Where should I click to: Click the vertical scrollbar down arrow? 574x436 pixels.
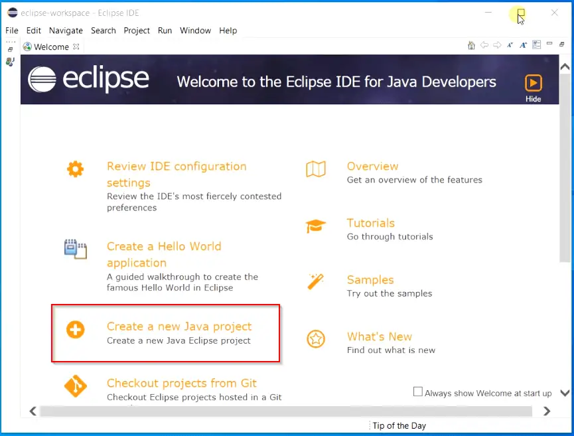pyautogui.click(x=565, y=393)
